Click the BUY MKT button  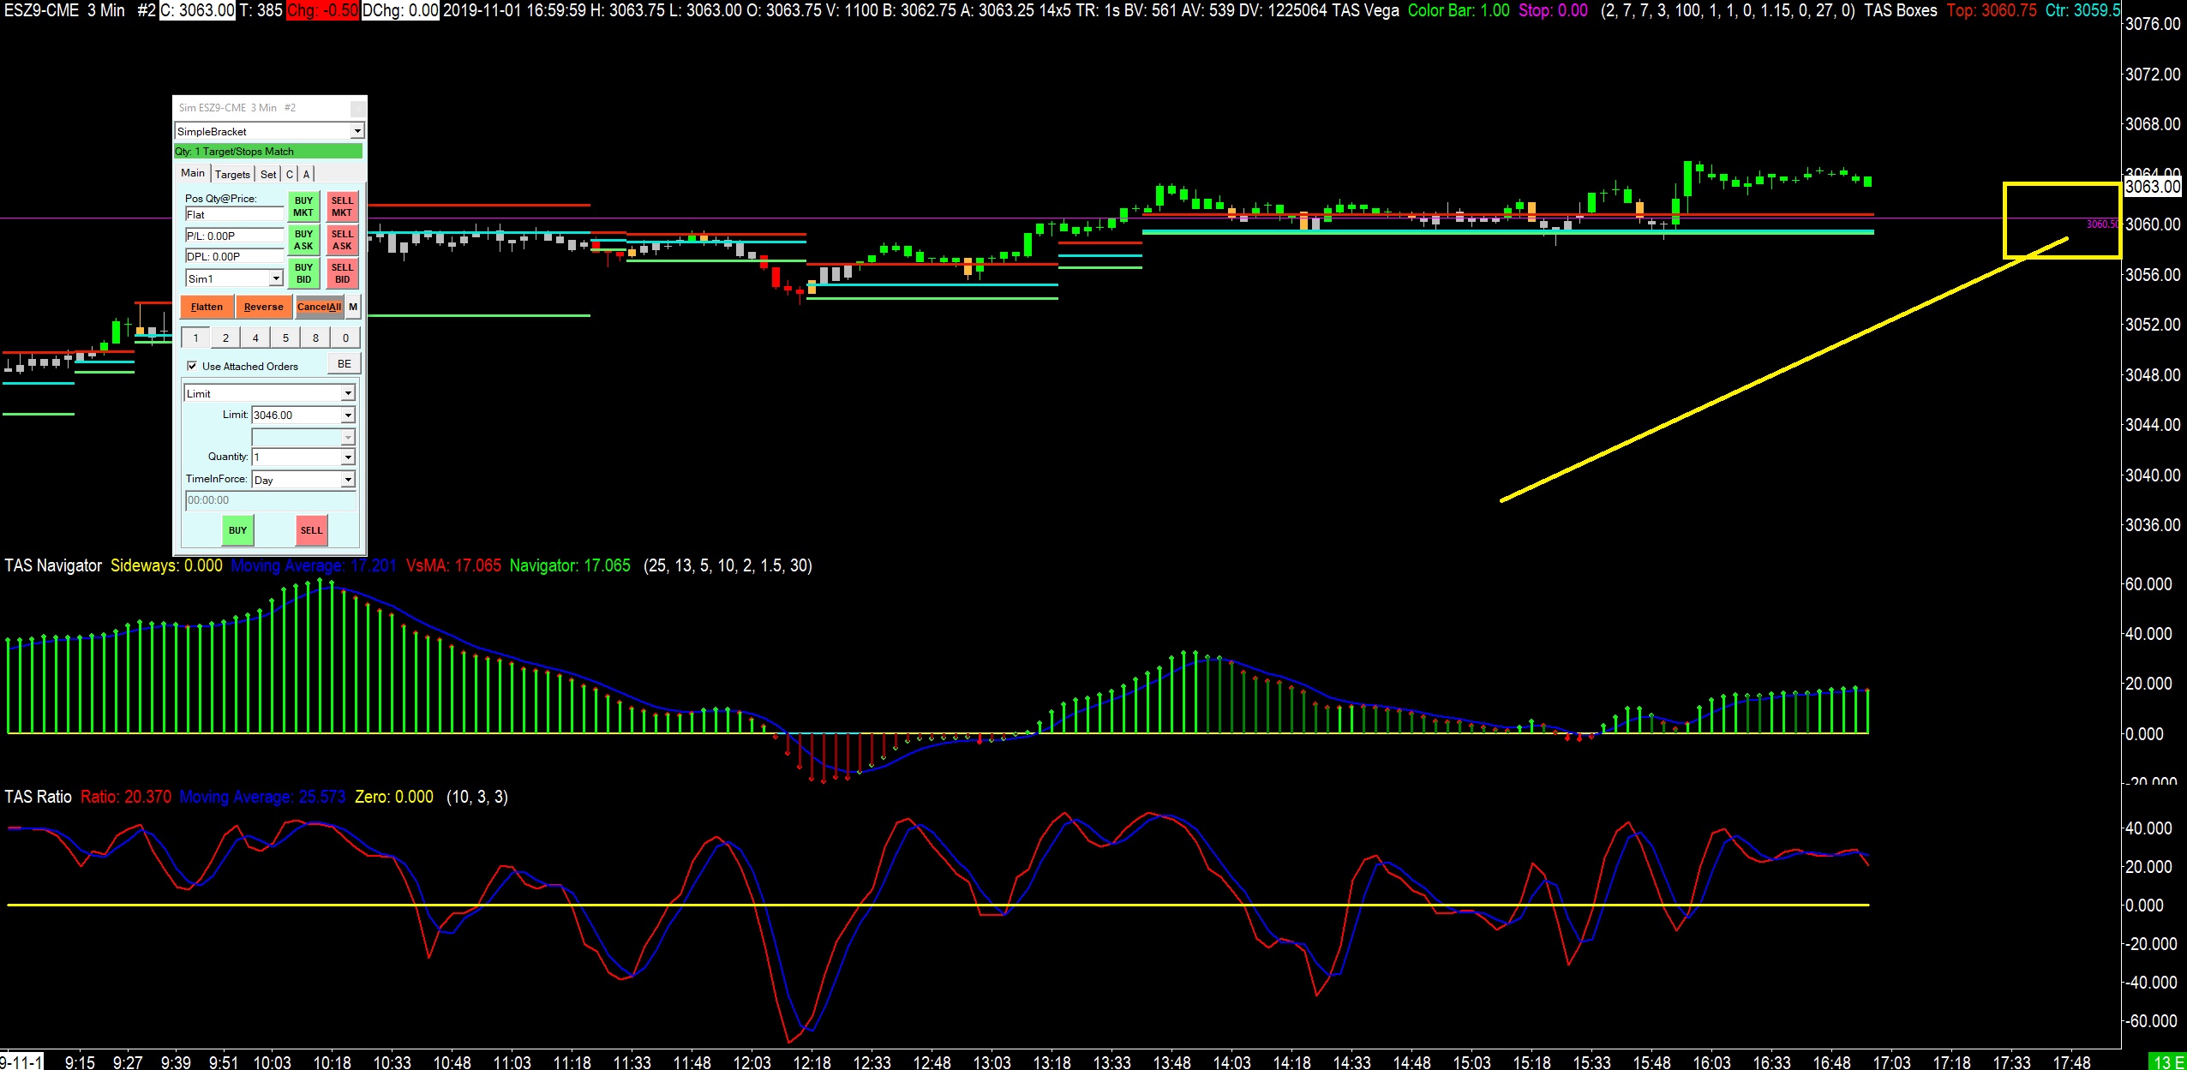click(x=303, y=206)
